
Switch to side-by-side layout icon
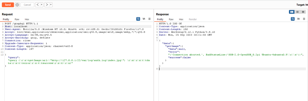pos(292,12)
